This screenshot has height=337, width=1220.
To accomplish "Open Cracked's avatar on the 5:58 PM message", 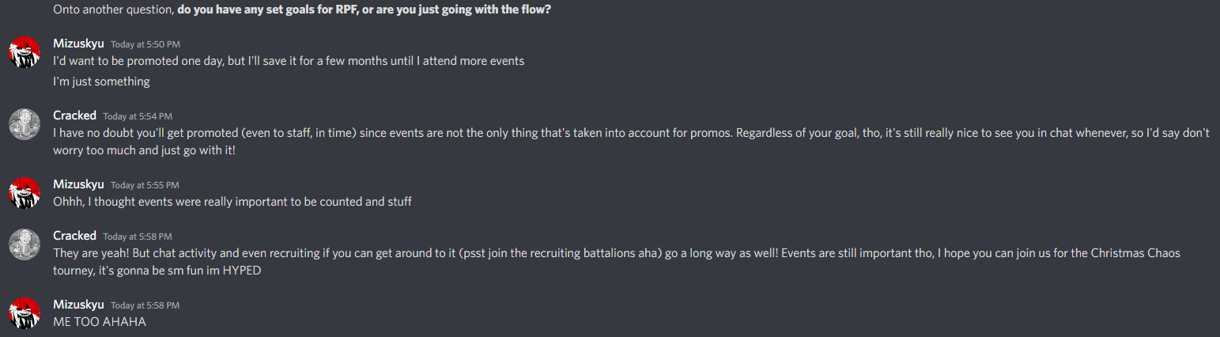I will [x=25, y=244].
